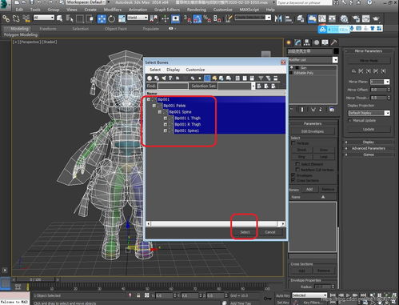Collapse the Bip001 tree node
Viewport: 399px width, 305px height.
[149, 99]
